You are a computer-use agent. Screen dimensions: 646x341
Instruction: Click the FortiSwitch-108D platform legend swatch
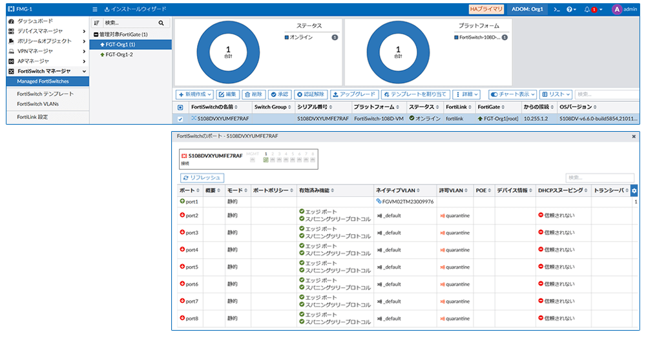(x=457, y=37)
